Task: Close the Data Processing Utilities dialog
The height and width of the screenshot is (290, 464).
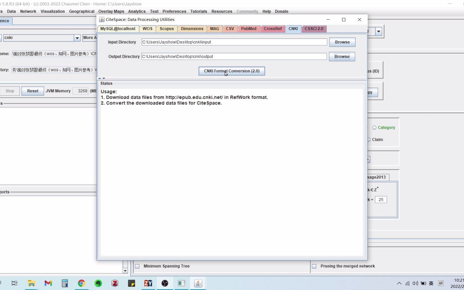Action: point(360,19)
